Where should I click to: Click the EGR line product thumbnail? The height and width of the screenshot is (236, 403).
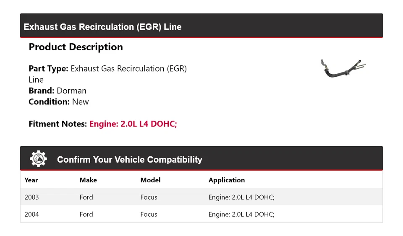pyautogui.click(x=343, y=68)
